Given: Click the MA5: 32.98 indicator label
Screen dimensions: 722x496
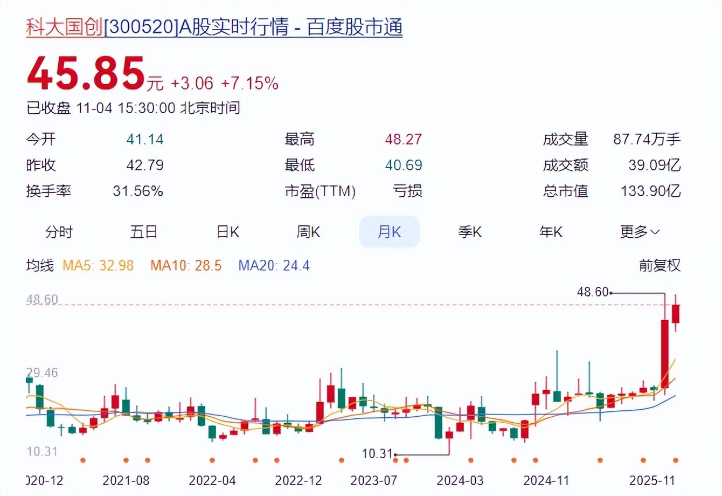Looking at the screenshot, I should click(98, 265).
